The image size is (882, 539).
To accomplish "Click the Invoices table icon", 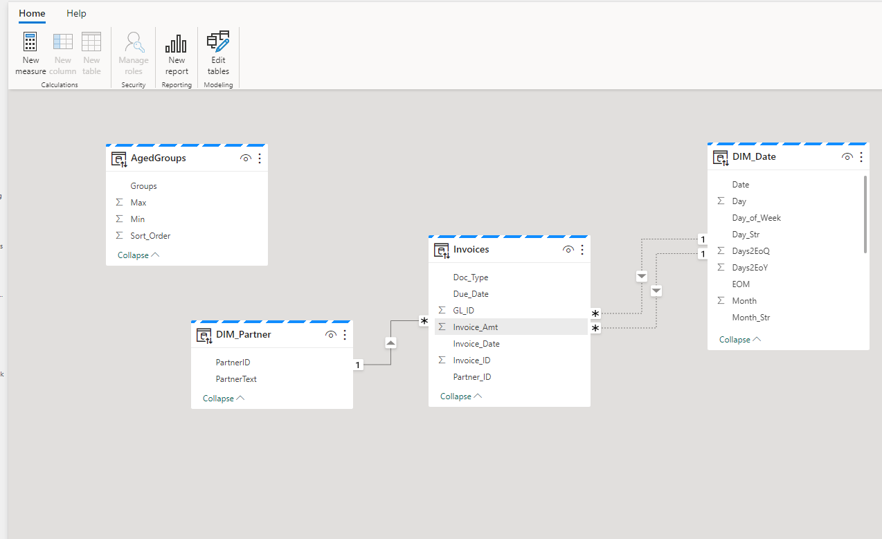I will pyautogui.click(x=442, y=250).
